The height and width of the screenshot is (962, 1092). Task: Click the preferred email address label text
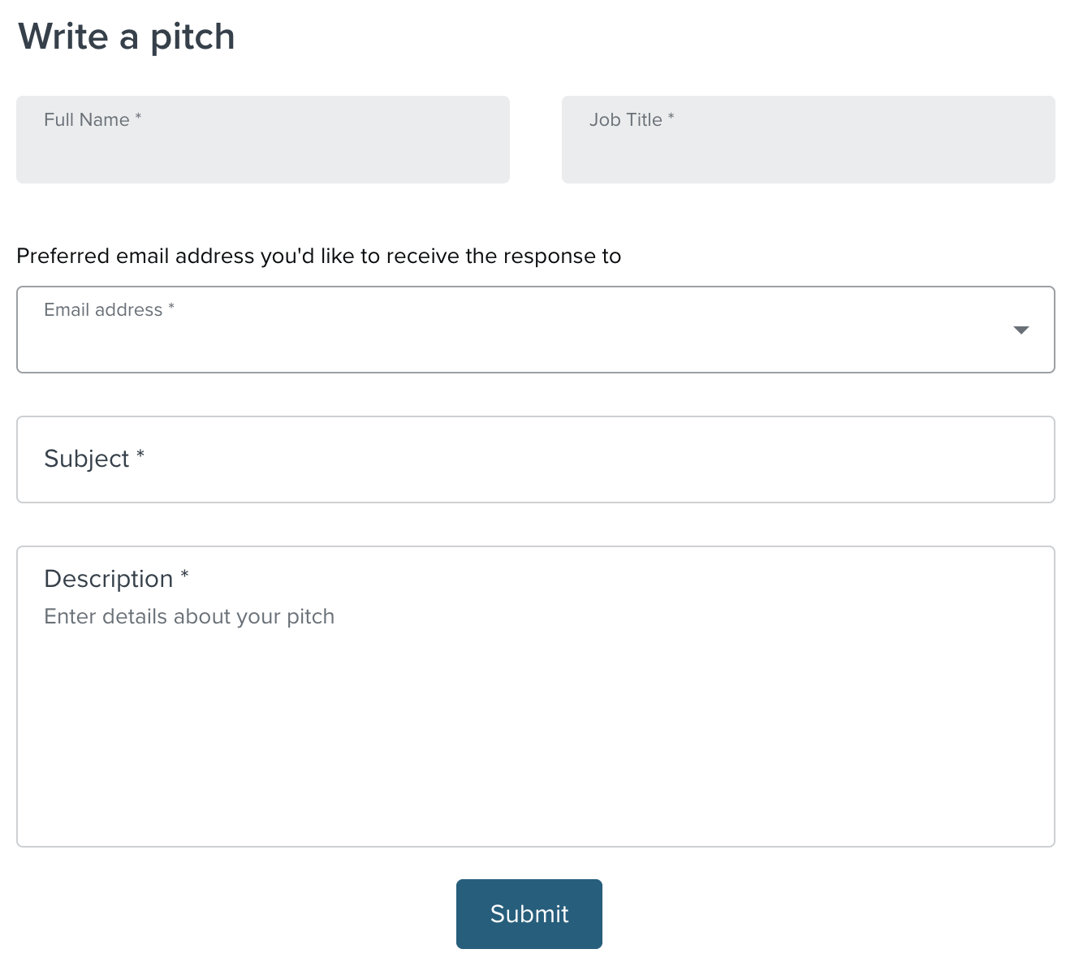point(318,256)
